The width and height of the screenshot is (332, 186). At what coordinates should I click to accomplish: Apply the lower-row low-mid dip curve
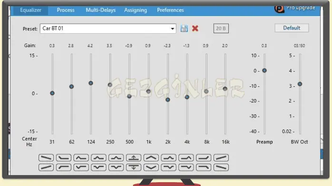tap(98, 167)
